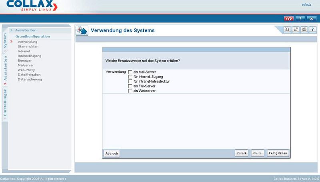Click the 'Collax Business Server' version text in footer
The height and width of the screenshot is (182, 320).
296,179
